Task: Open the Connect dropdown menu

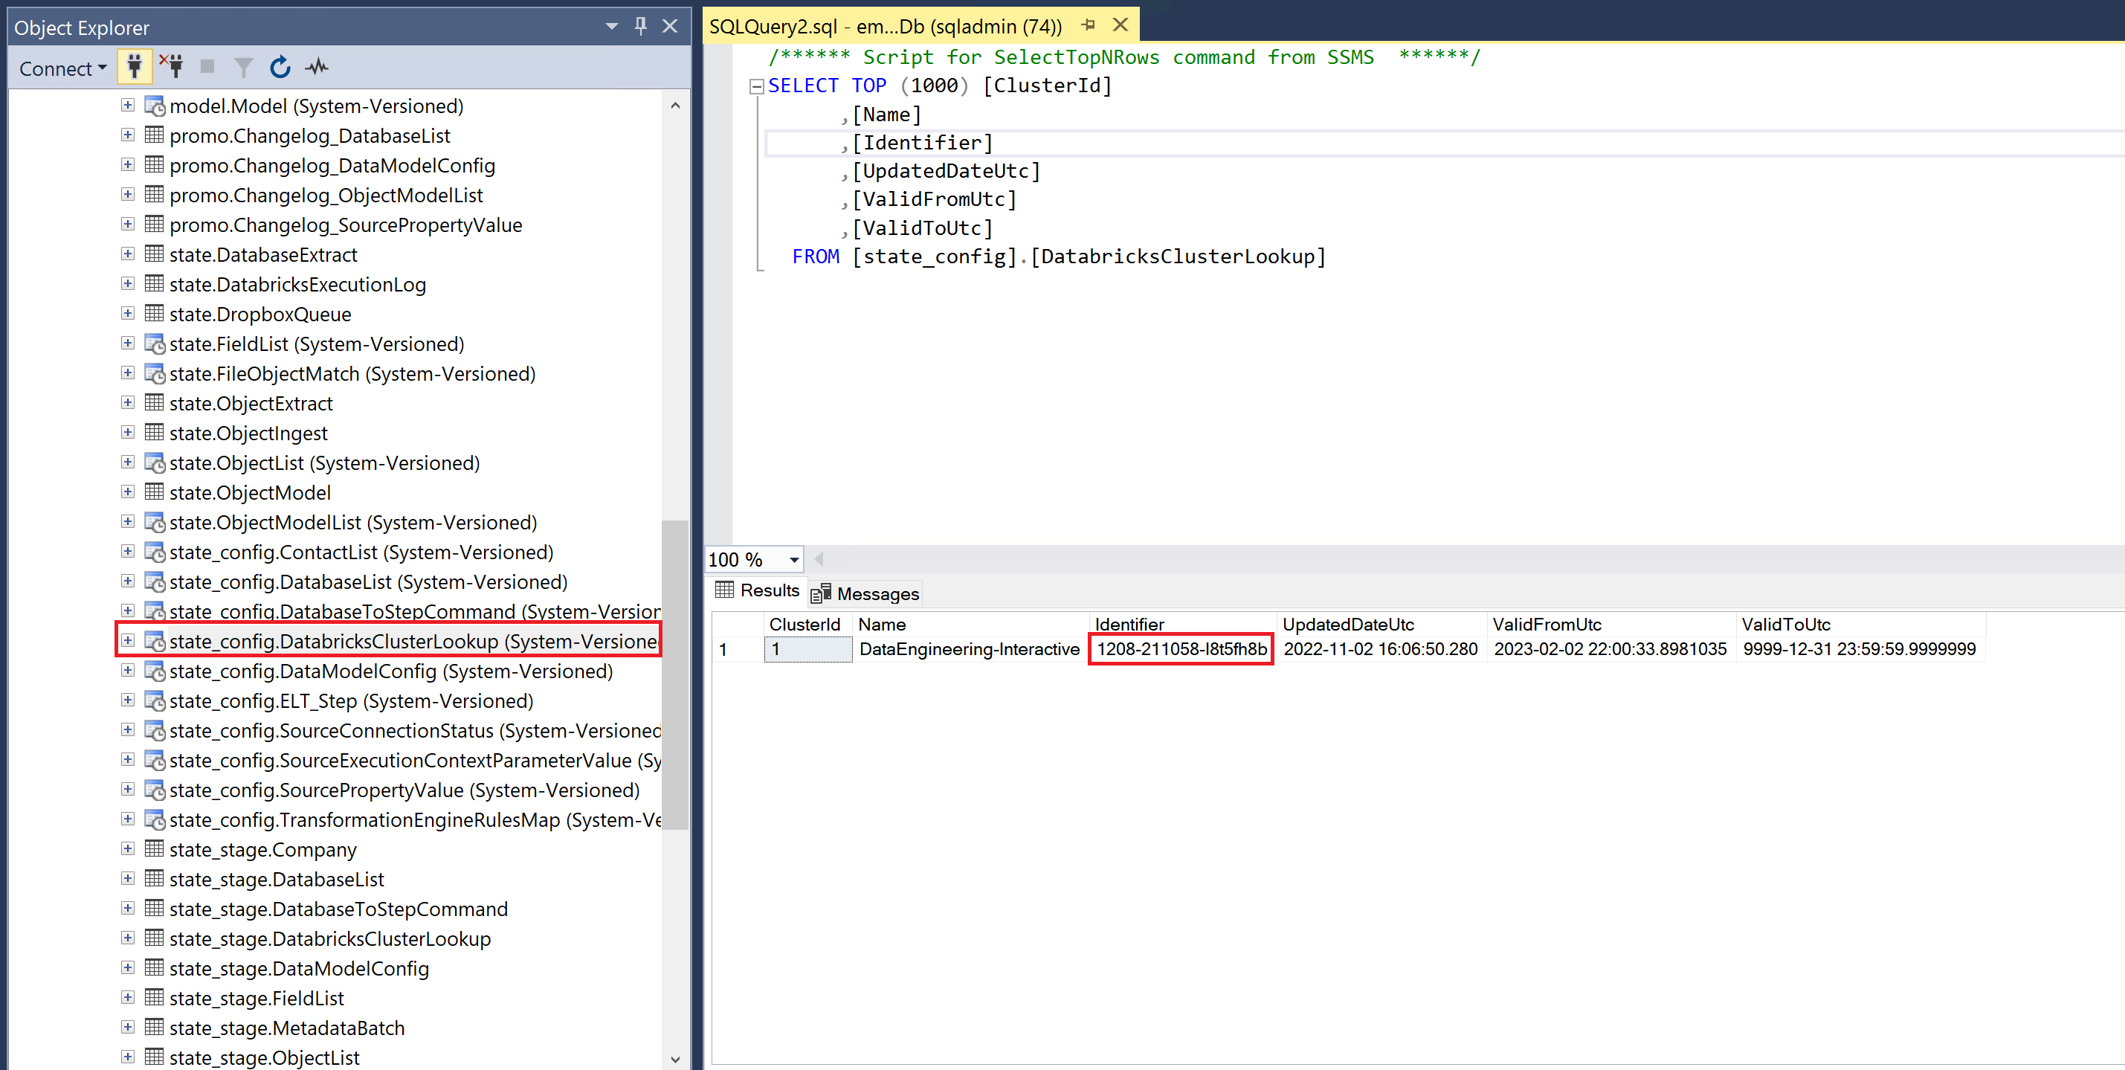Action: [62, 68]
